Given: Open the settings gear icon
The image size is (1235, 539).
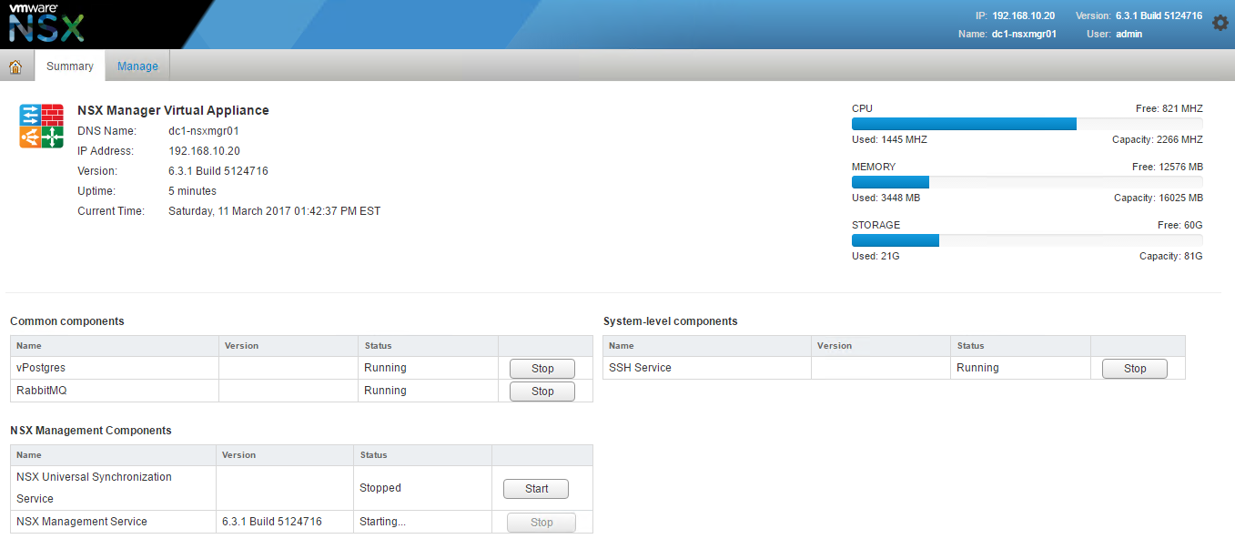Looking at the screenshot, I should click(x=1220, y=23).
